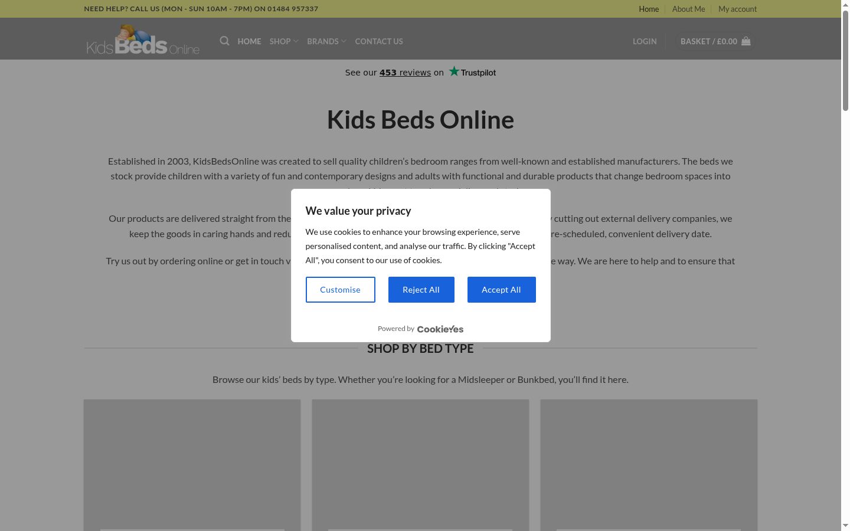Open My account in top bar
The image size is (850, 531).
[x=737, y=9]
